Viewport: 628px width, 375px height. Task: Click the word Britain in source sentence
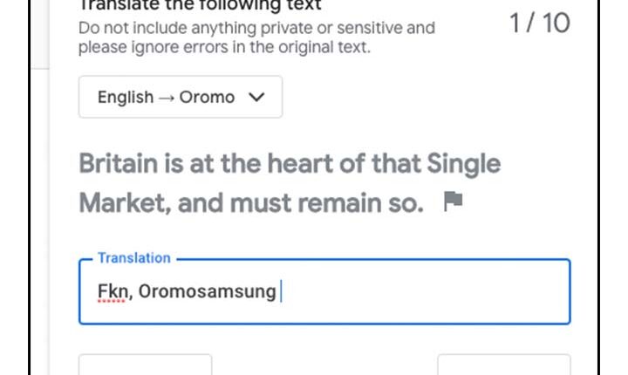coord(119,163)
